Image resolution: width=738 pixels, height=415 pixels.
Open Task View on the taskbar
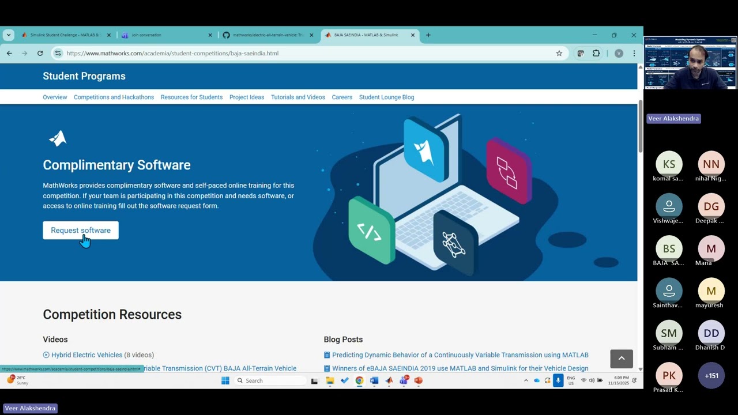314,380
